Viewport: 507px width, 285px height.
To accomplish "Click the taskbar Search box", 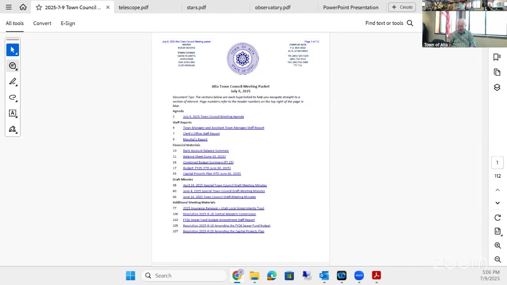I will (184, 275).
